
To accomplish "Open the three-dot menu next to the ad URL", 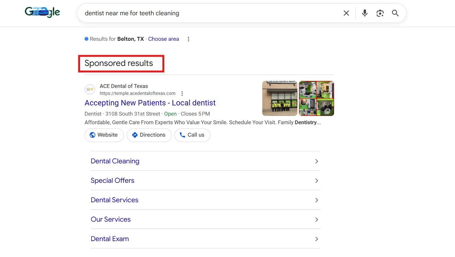I will point(182,93).
